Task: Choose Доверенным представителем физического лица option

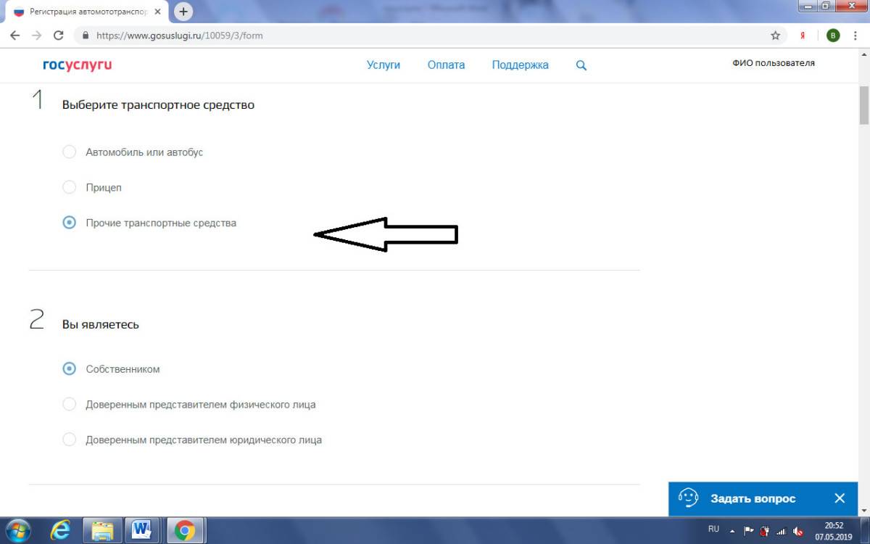Action: 69,404
